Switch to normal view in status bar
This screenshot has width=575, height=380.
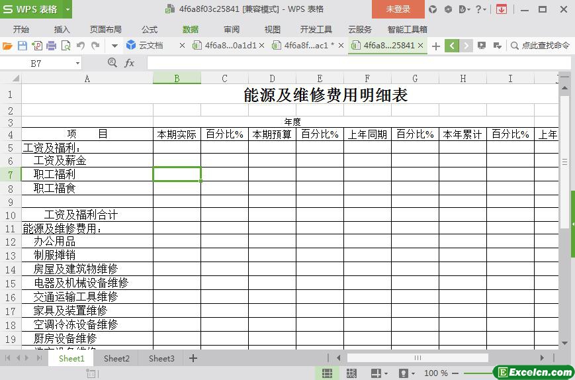(327, 373)
